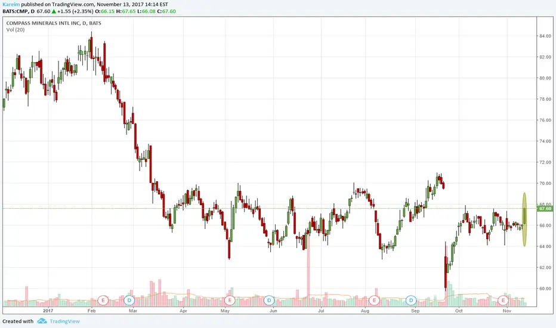
Task: Click the Mar label on time axis
Action: tap(133, 311)
